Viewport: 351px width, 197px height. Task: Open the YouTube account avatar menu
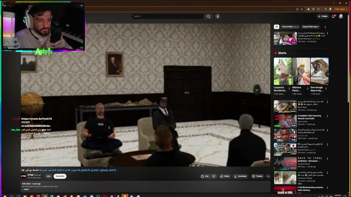pos(341,16)
